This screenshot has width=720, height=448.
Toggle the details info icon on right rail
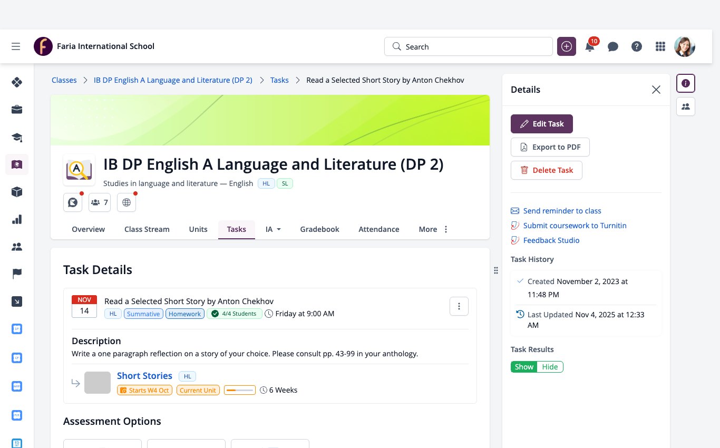pyautogui.click(x=686, y=83)
